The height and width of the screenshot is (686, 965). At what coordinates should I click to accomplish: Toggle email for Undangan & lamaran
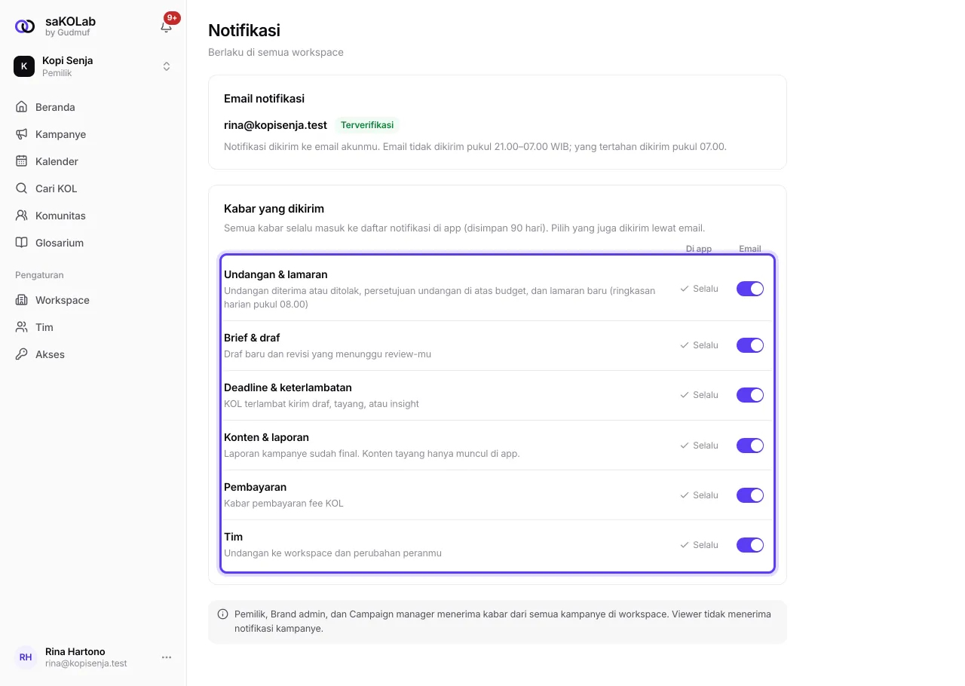point(750,289)
